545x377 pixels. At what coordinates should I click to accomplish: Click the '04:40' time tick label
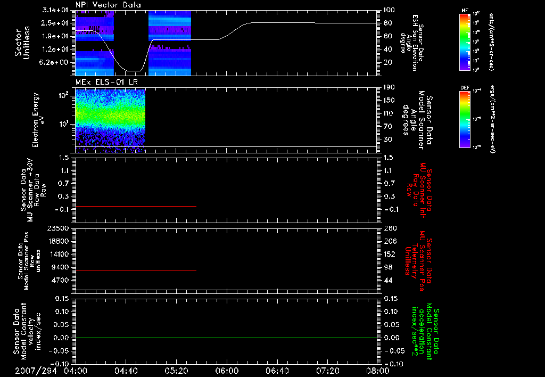pyautogui.click(x=126, y=371)
